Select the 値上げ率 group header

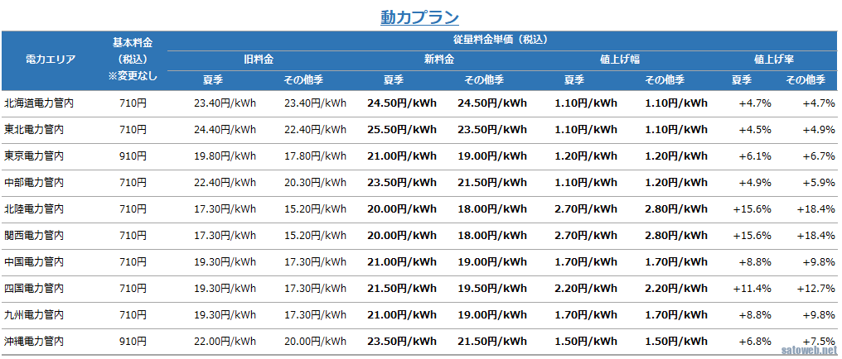(775, 60)
